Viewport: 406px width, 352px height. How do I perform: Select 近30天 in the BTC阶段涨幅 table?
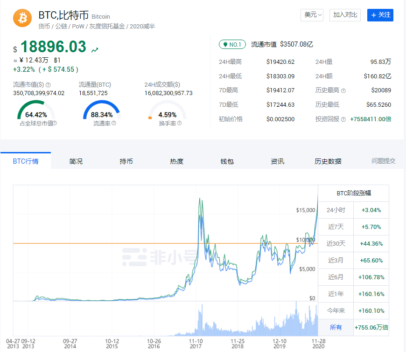[336, 243]
